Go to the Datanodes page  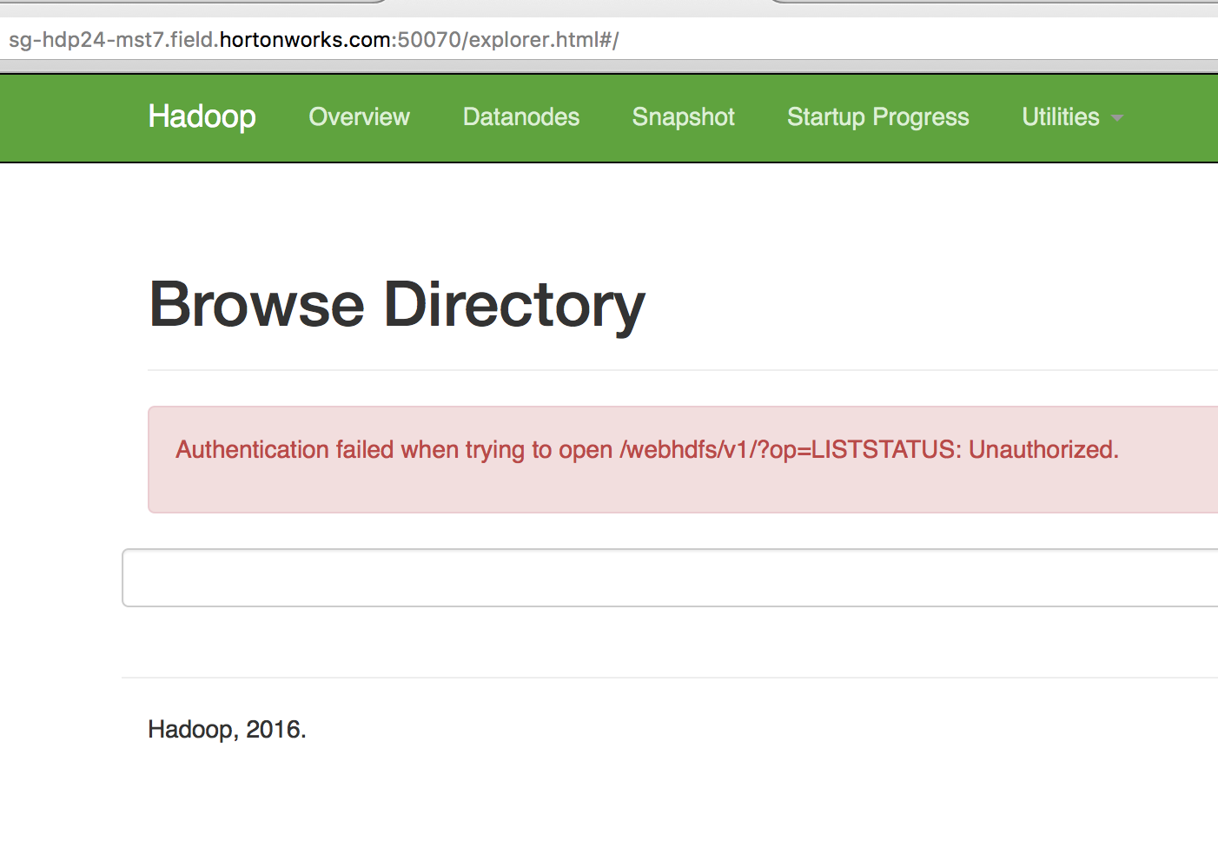point(520,116)
